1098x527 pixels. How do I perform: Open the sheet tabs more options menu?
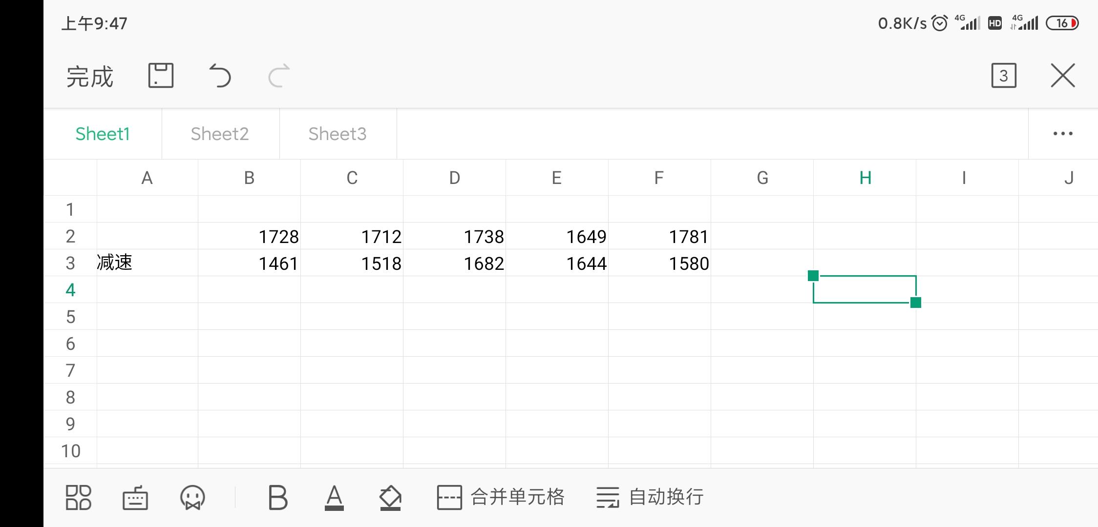click(x=1063, y=134)
